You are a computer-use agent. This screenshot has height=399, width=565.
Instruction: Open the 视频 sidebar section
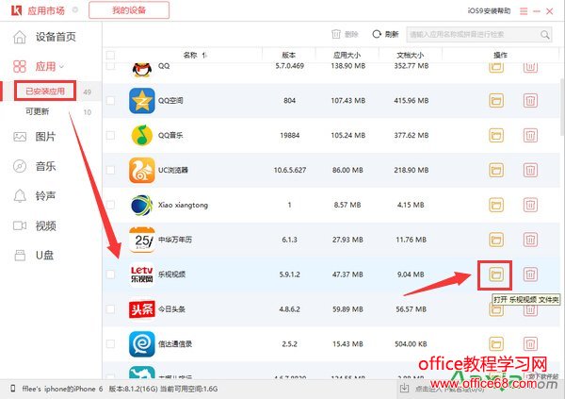[35, 226]
